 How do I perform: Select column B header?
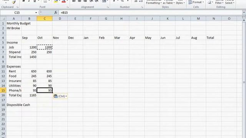coord(29,19)
